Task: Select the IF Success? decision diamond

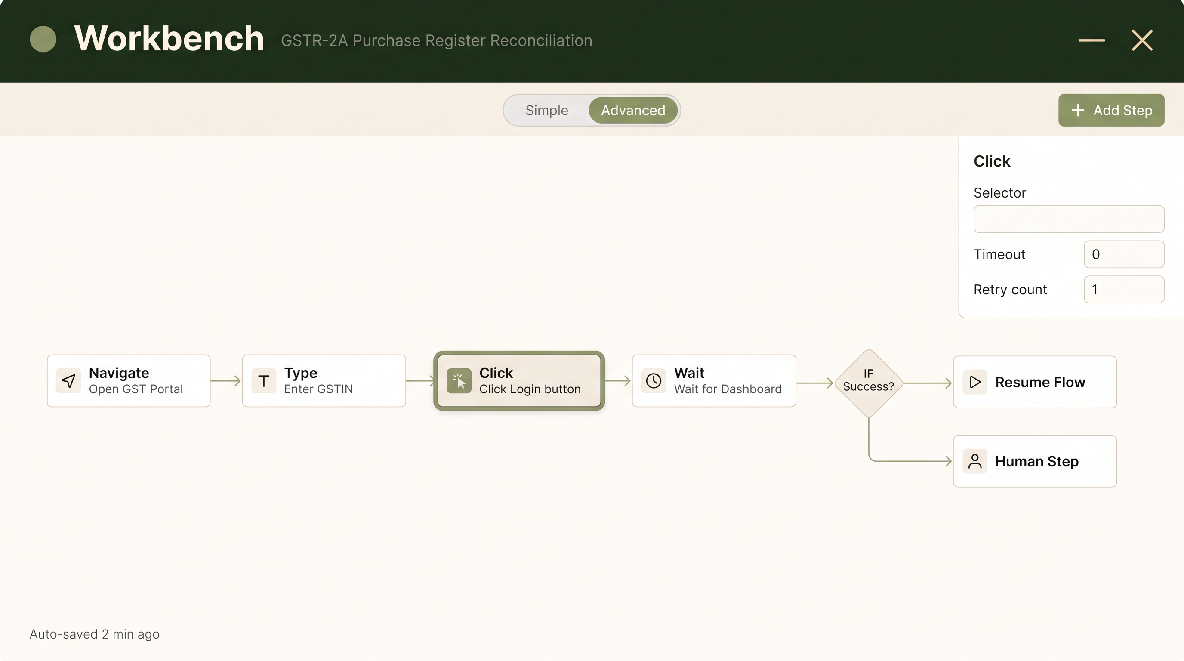Action: coord(868,383)
